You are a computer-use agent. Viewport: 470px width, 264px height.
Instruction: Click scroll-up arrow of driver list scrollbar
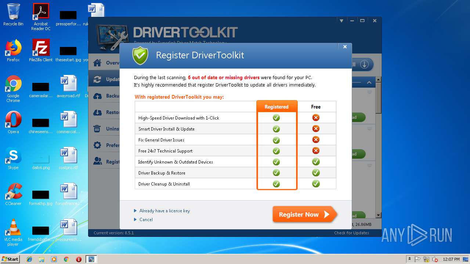pyautogui.click(x=379, y=80)
